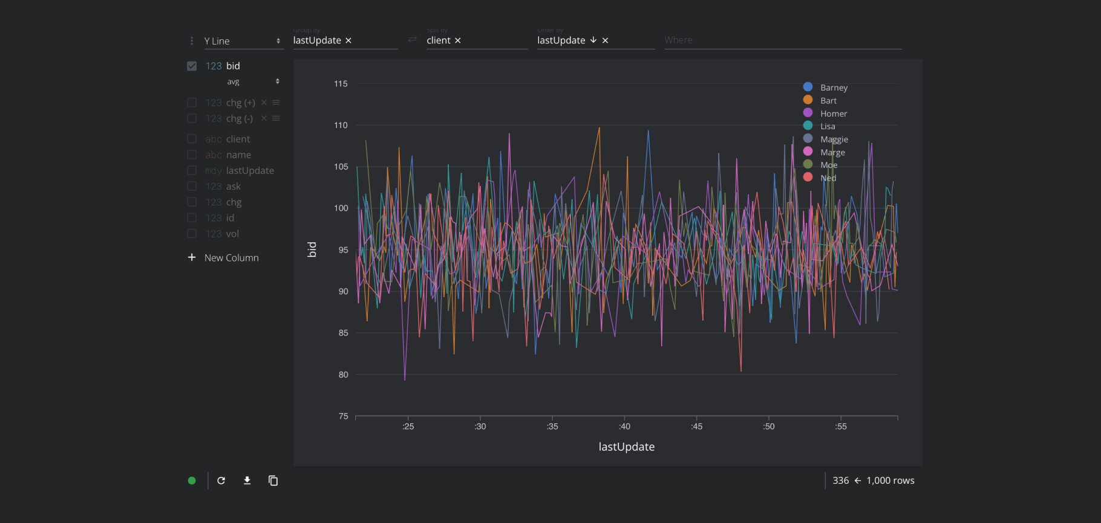Click the New Column button label

tap(232, 258)
